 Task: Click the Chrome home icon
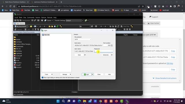coord(14,6)
